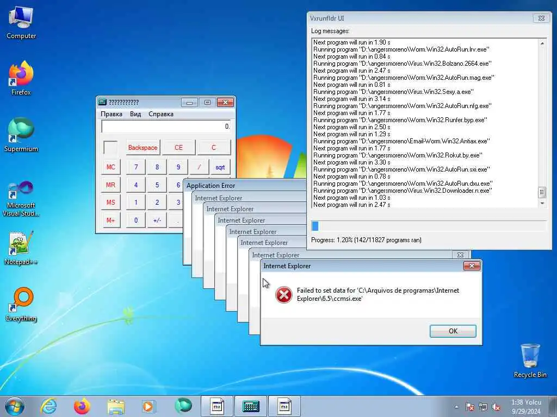
Task: Show hidden tray icons arrow
Action: tap(456, 407)
